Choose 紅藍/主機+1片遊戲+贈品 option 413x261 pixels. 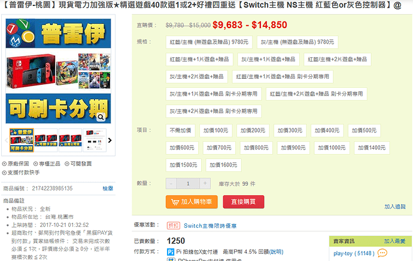tap(199, 59)
